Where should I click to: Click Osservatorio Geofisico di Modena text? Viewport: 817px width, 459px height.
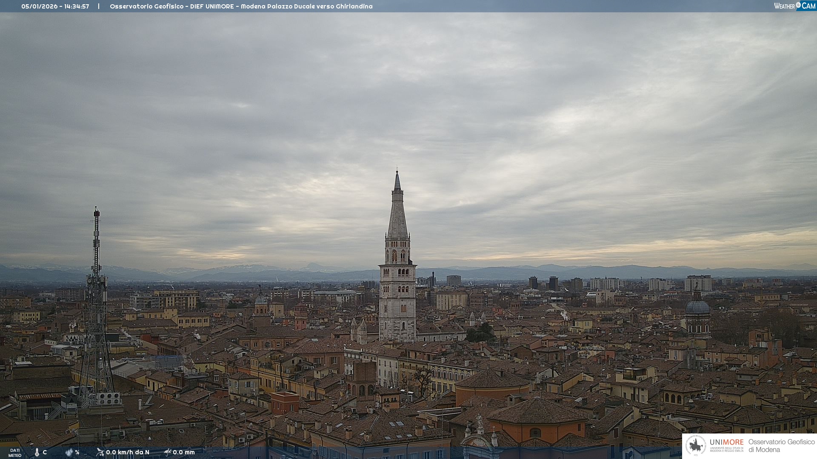tap(781, 445)
